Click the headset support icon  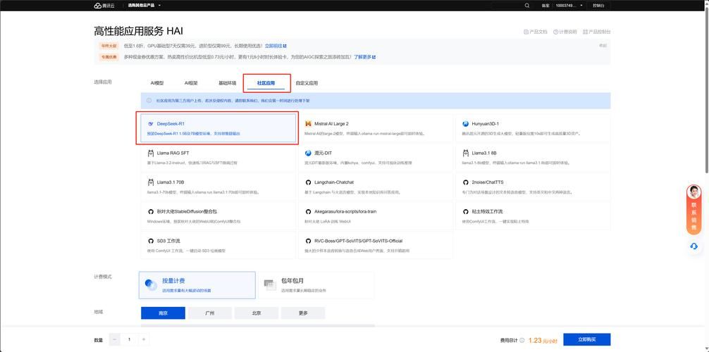click(x=693, y=246)
